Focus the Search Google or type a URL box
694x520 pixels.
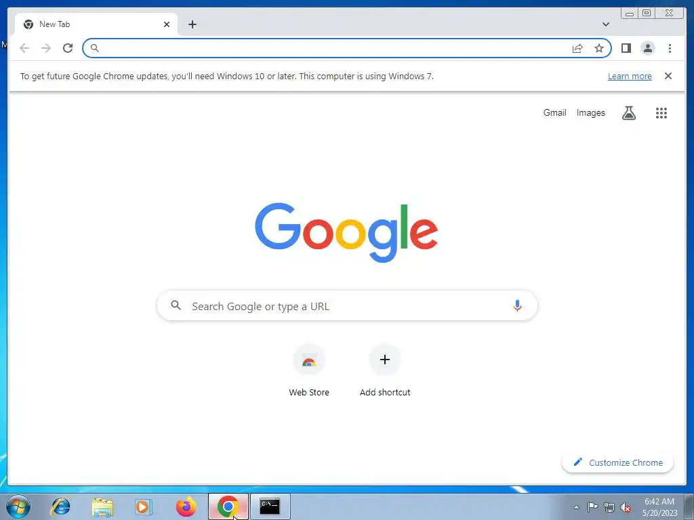(347, 305)
